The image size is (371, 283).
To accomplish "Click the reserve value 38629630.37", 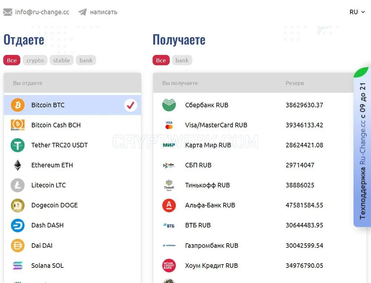I will tap(304, 105).
